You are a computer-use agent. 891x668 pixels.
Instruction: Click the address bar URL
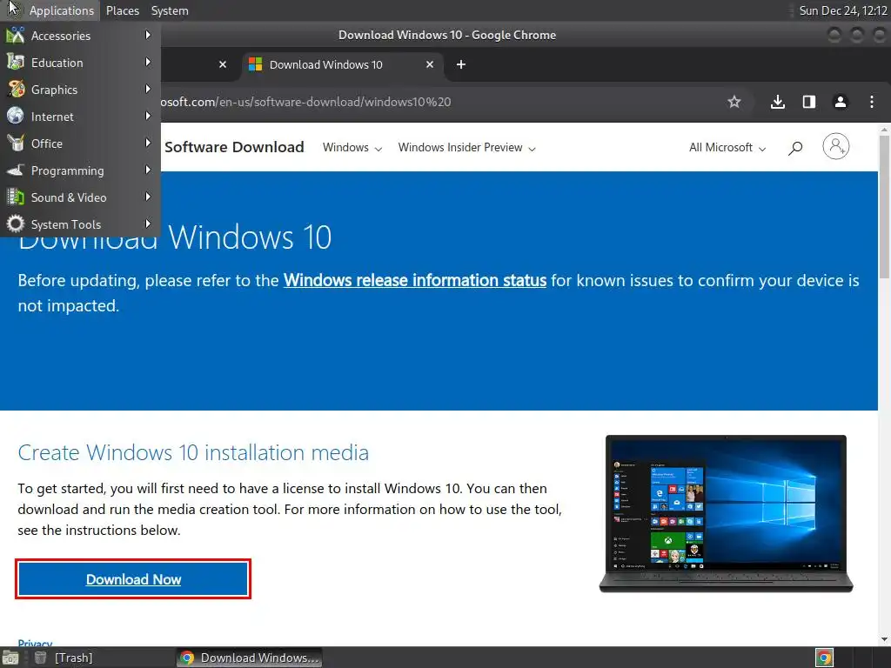[305, 102]
